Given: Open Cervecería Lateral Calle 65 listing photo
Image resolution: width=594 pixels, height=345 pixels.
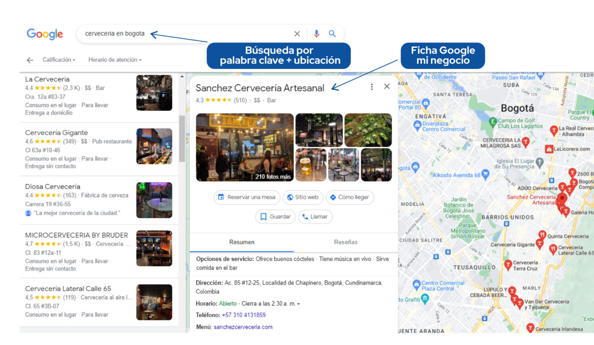Looking at the screenshot, I should point(154,302).
